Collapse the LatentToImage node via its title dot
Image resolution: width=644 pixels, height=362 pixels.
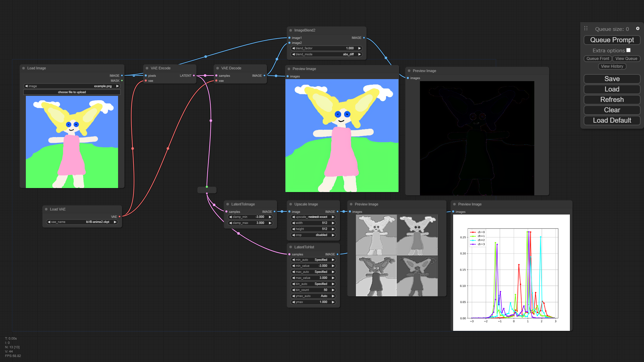click(228, 204)
